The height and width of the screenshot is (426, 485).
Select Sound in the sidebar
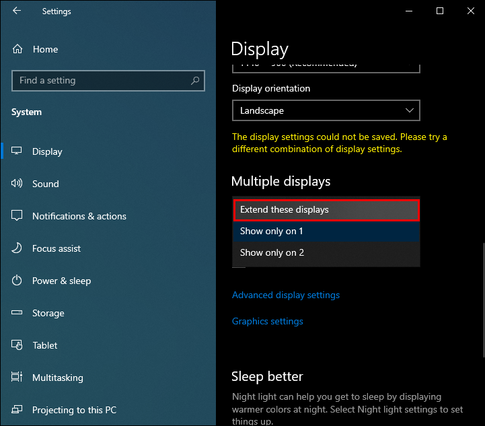pos(46,184)
